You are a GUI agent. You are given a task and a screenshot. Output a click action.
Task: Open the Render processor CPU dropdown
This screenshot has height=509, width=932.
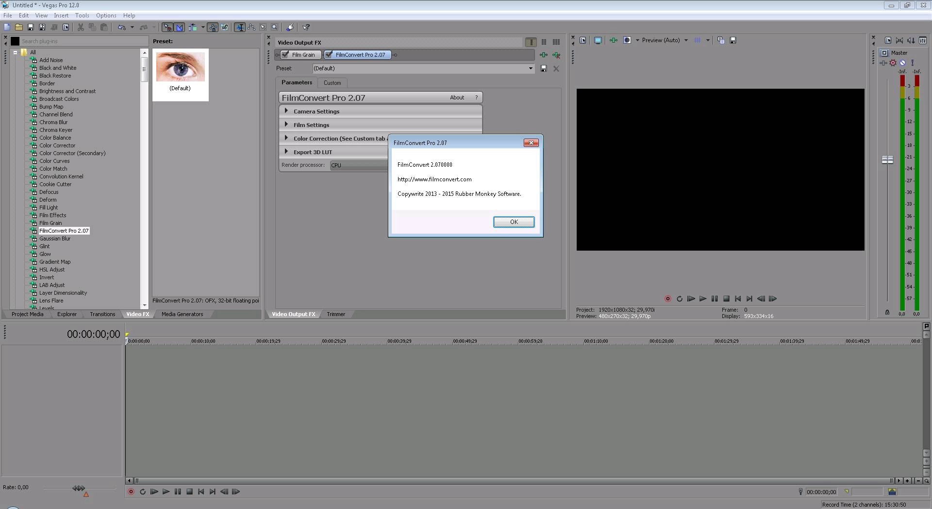coord(359,165)
